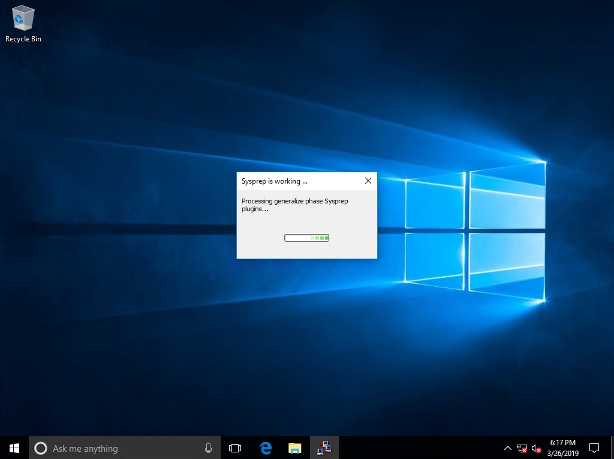Click the Processing generalize phase message
The height and width of the screenshot is (459, 614).
point(294,205)
